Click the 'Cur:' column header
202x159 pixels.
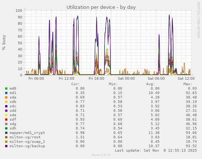tap(76, 84)
